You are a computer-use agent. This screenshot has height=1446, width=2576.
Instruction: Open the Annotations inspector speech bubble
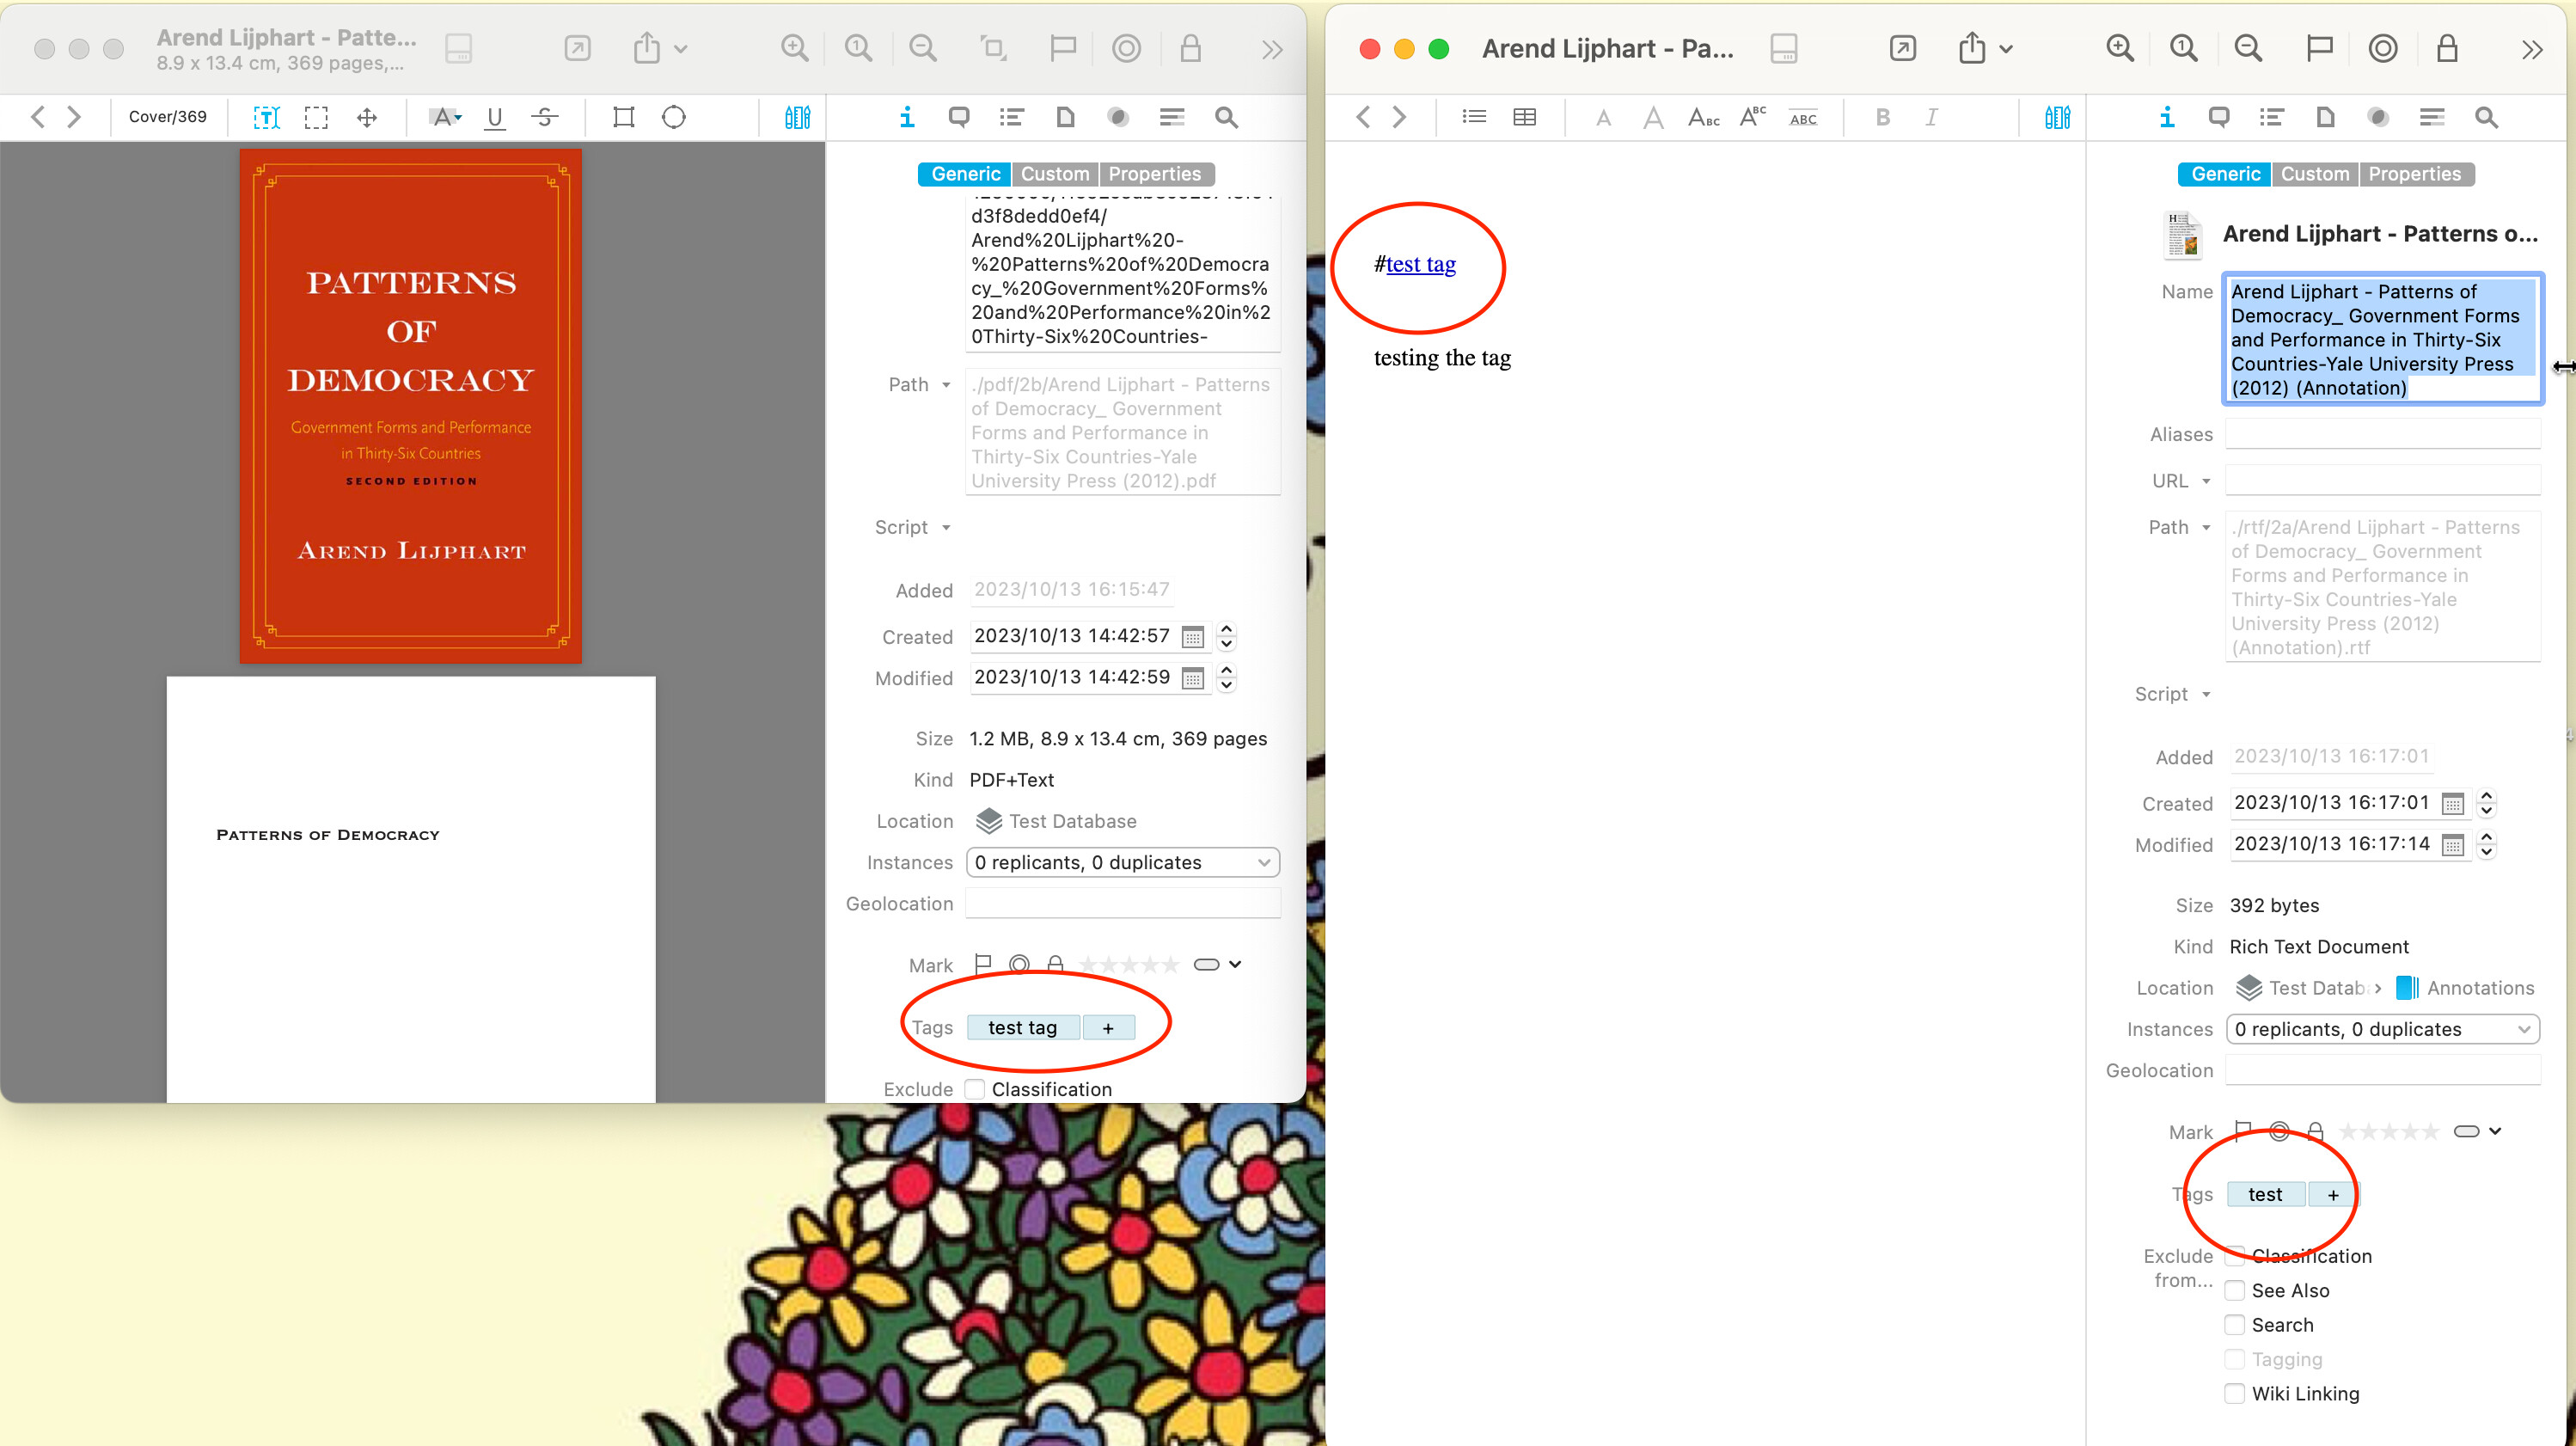959,117
